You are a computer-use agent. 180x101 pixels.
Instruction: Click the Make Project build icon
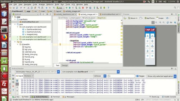tap(54, 8)
